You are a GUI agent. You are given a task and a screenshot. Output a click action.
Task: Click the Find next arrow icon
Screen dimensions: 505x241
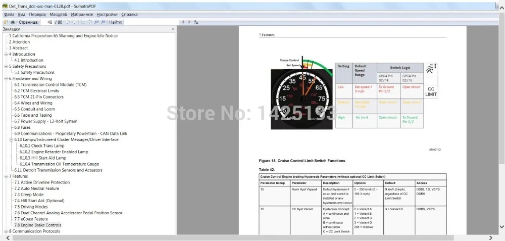click(189, 22)
